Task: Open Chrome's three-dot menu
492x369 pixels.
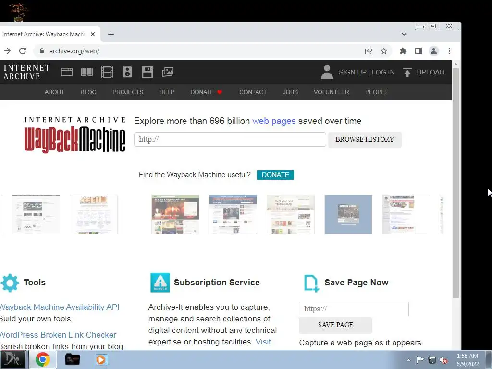Action: coord(449,51)
